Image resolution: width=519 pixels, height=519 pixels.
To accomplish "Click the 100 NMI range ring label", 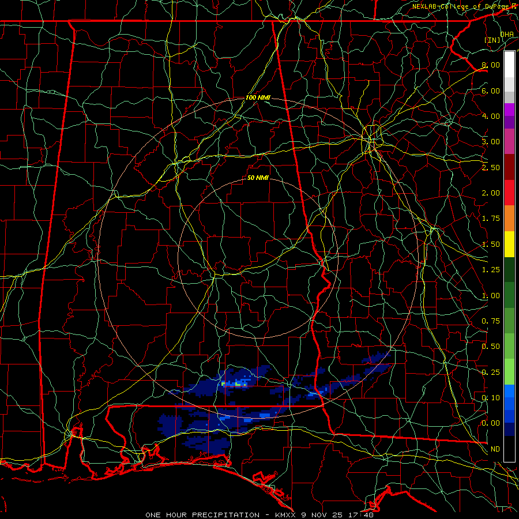I will 258,97.
